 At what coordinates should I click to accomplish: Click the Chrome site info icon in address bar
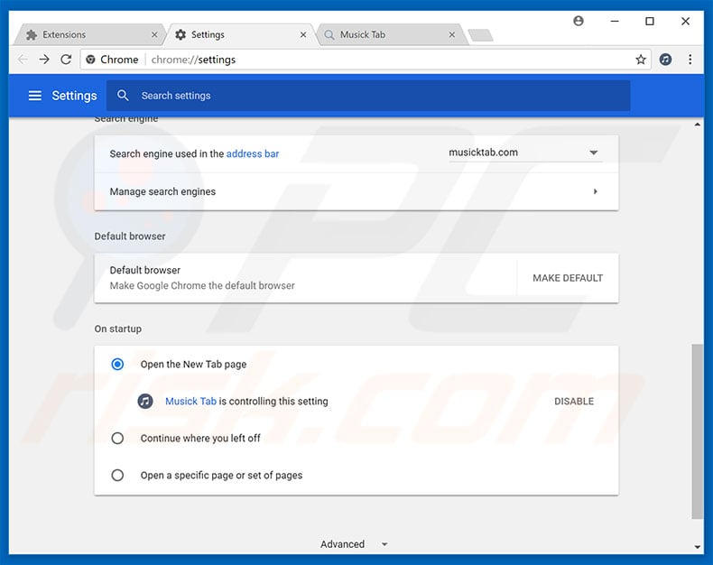90,60
